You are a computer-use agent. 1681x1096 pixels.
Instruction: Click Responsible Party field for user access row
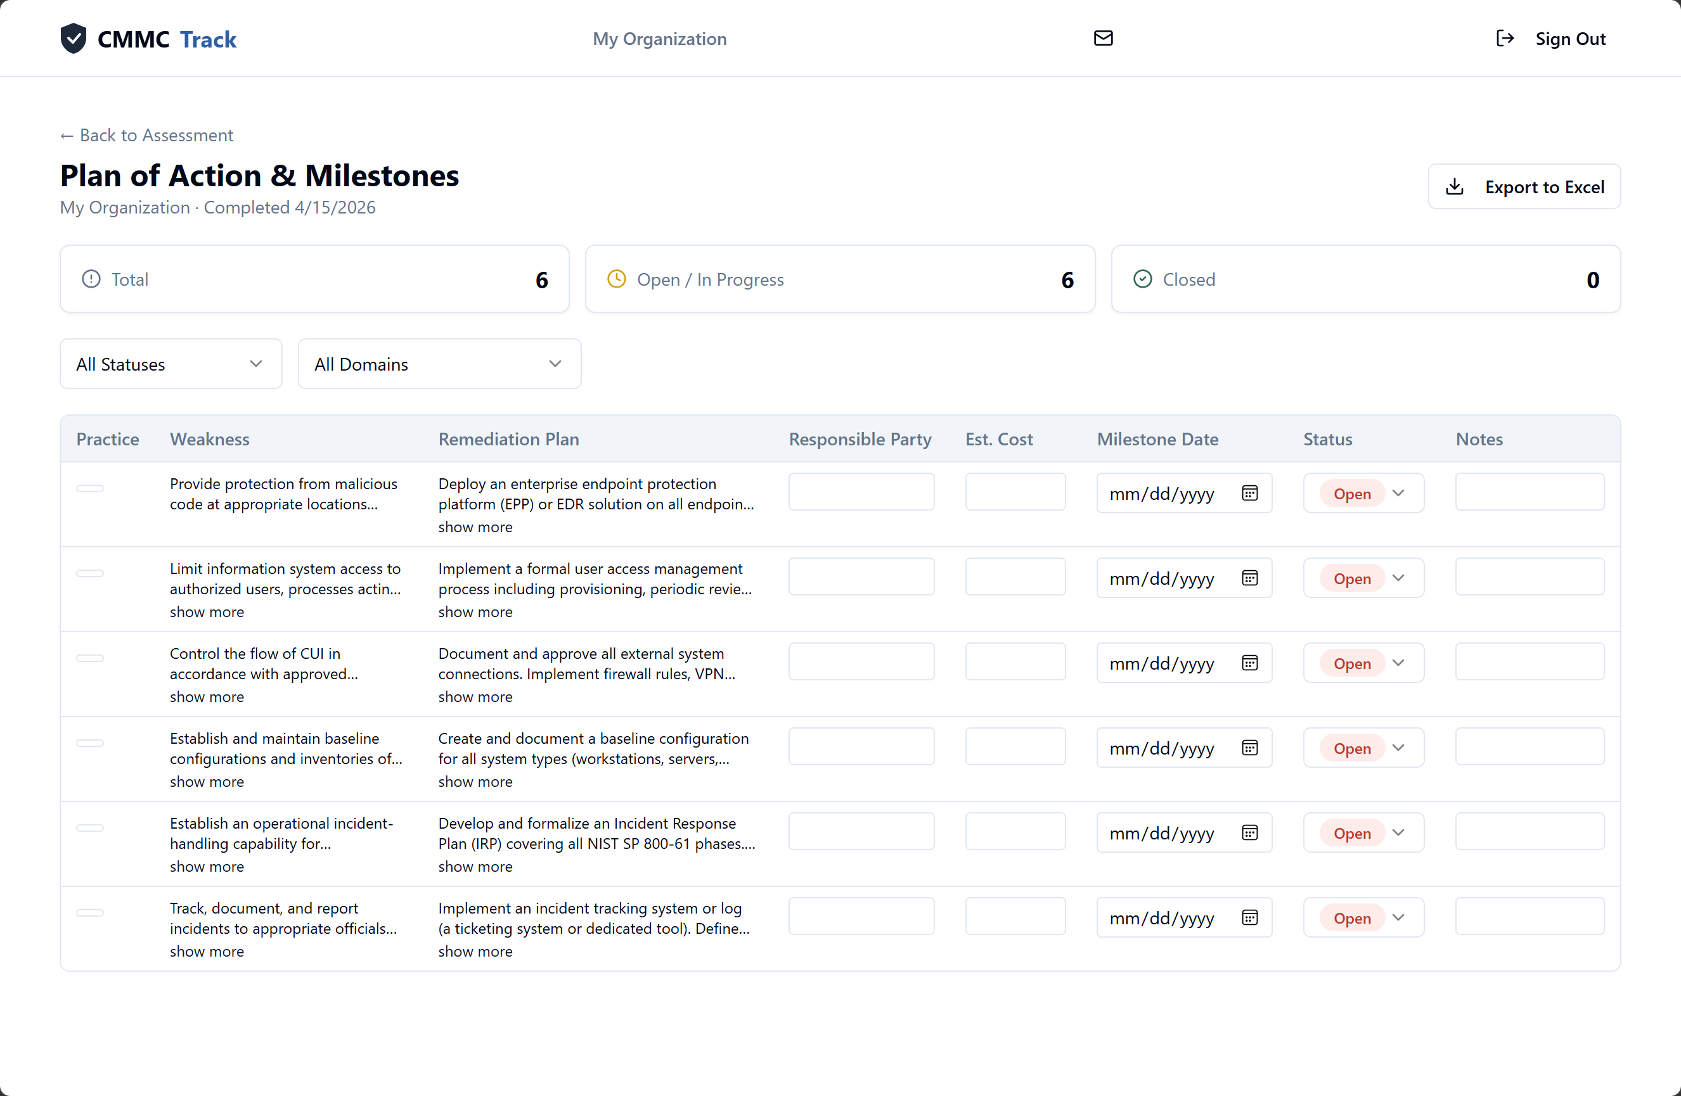tap(861, 577)
